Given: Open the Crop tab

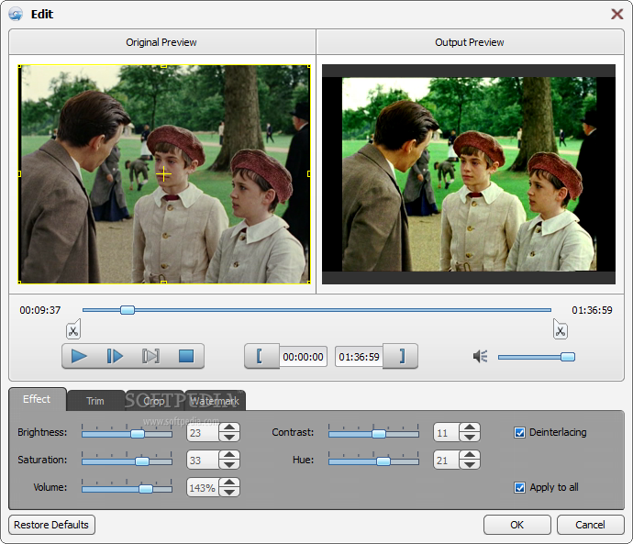Looking at the screenshot, I should 154,401.
